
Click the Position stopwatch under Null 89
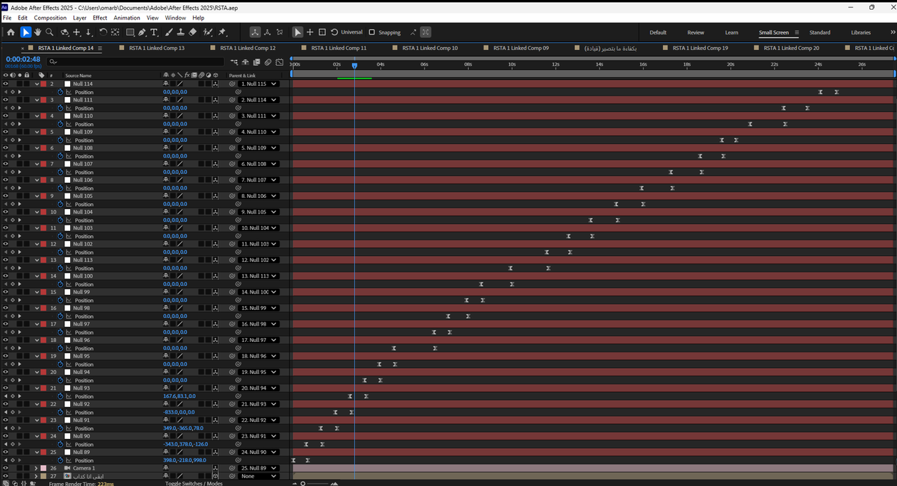pyautogui.click(x=61, y=461)
